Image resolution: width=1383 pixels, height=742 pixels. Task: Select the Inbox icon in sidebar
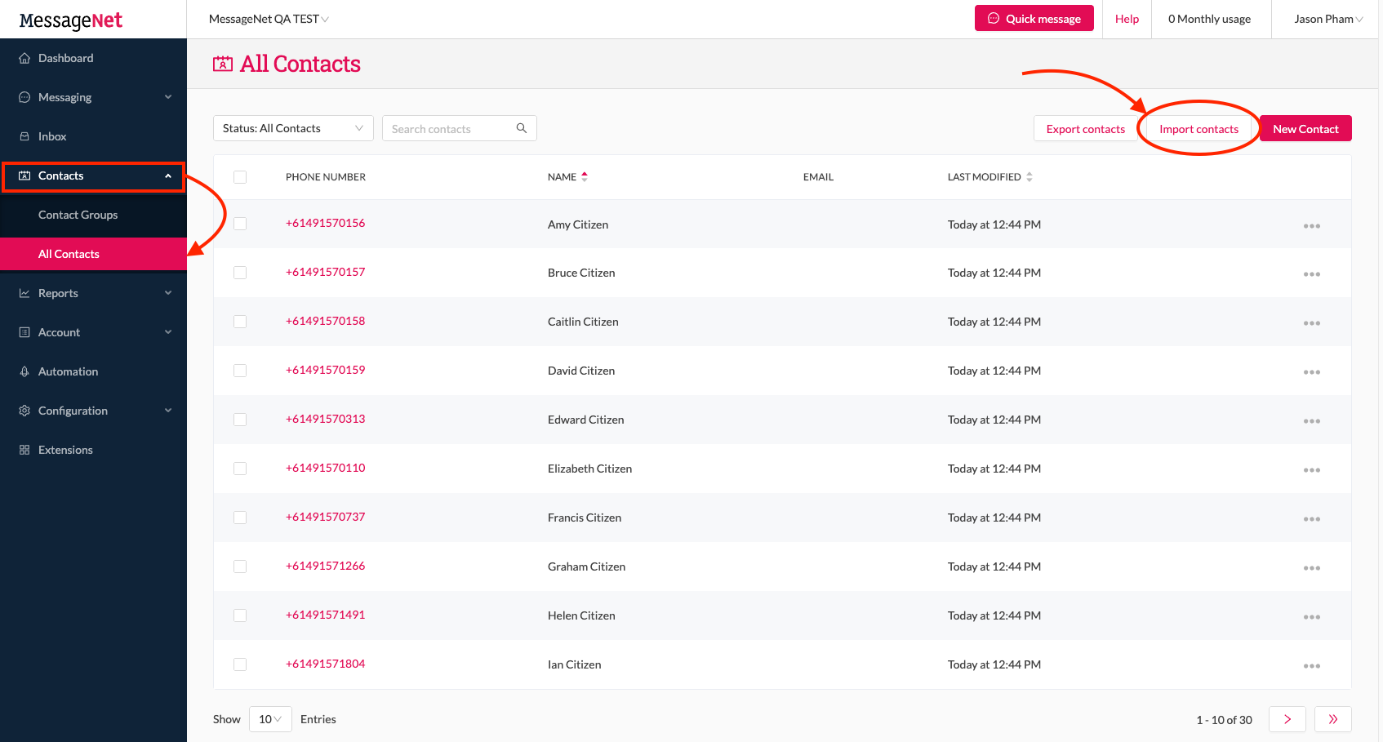(x=24, y=136)
